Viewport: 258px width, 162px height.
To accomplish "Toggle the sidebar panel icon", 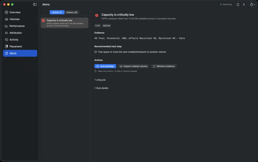I will click(35, 4).
